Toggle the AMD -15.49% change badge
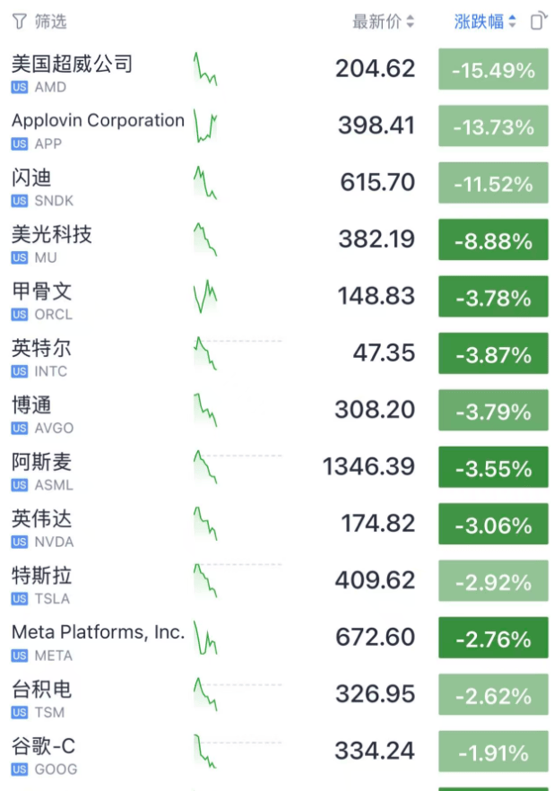The width and height of the screenshot is (554, 791). (x=493, y=70)
